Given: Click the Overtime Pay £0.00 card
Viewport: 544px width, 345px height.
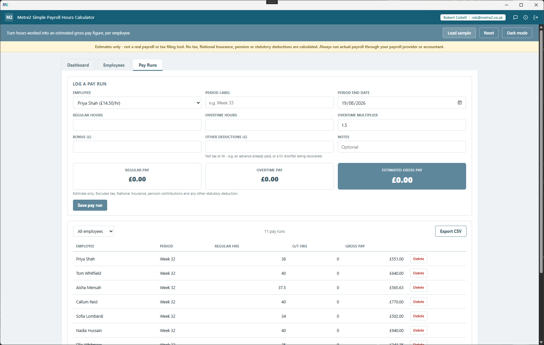Looking at the screenshot, I should [269, 176].
